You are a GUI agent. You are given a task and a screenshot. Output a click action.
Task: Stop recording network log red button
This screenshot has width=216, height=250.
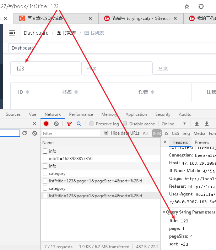click(x=46, y=124)
